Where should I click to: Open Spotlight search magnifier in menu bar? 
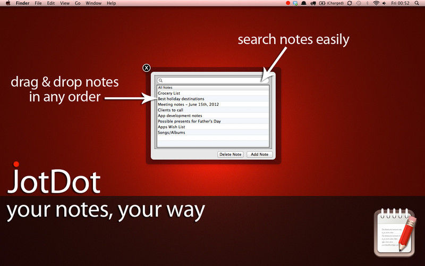click(x=416, y=3)
